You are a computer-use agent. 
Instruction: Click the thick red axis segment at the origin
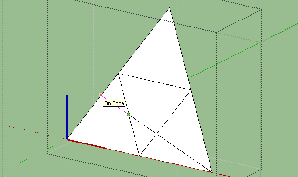point(86,144)
